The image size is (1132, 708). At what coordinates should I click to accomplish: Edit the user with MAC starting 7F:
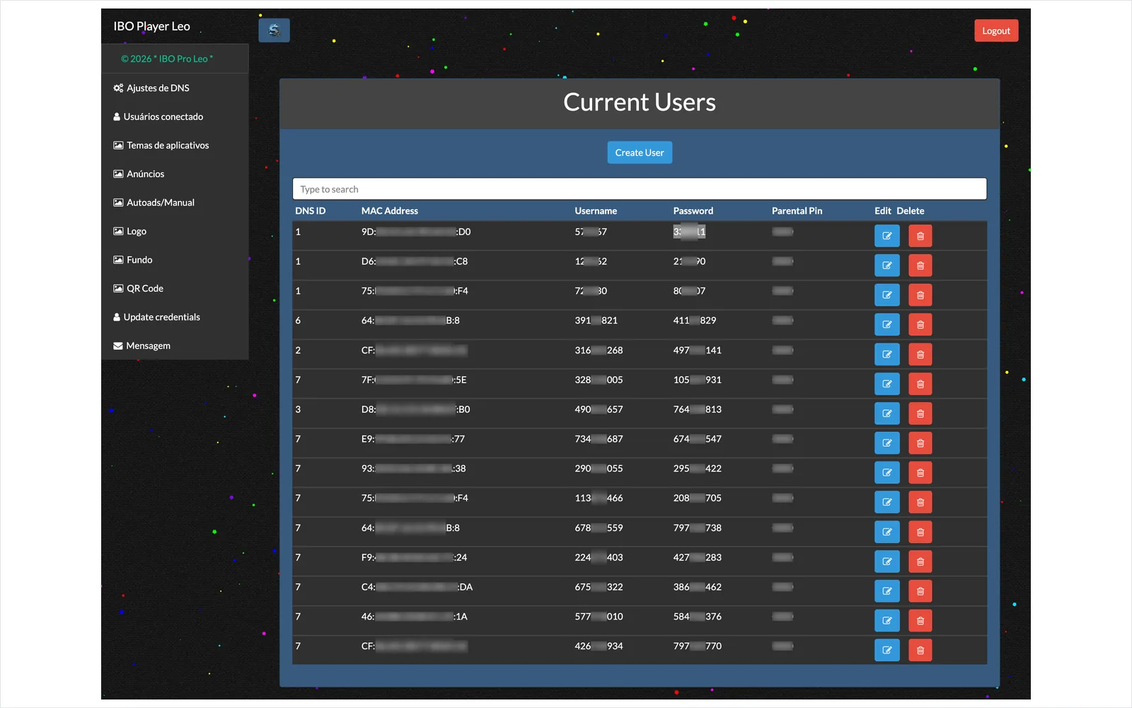click(886, 384)
